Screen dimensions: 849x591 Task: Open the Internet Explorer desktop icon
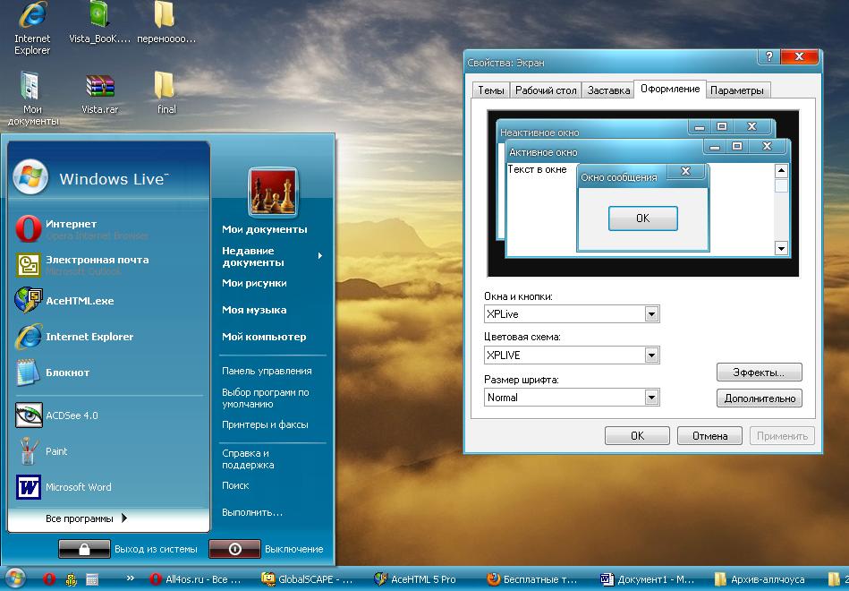[x=32, y=28]
